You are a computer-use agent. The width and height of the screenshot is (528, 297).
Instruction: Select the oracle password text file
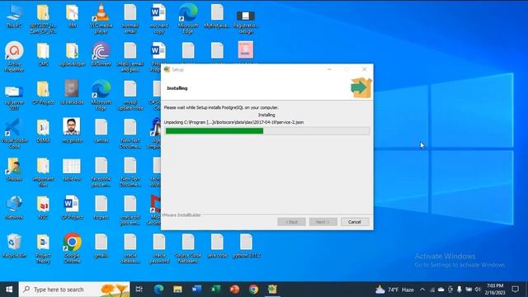(x=159, y=247)
